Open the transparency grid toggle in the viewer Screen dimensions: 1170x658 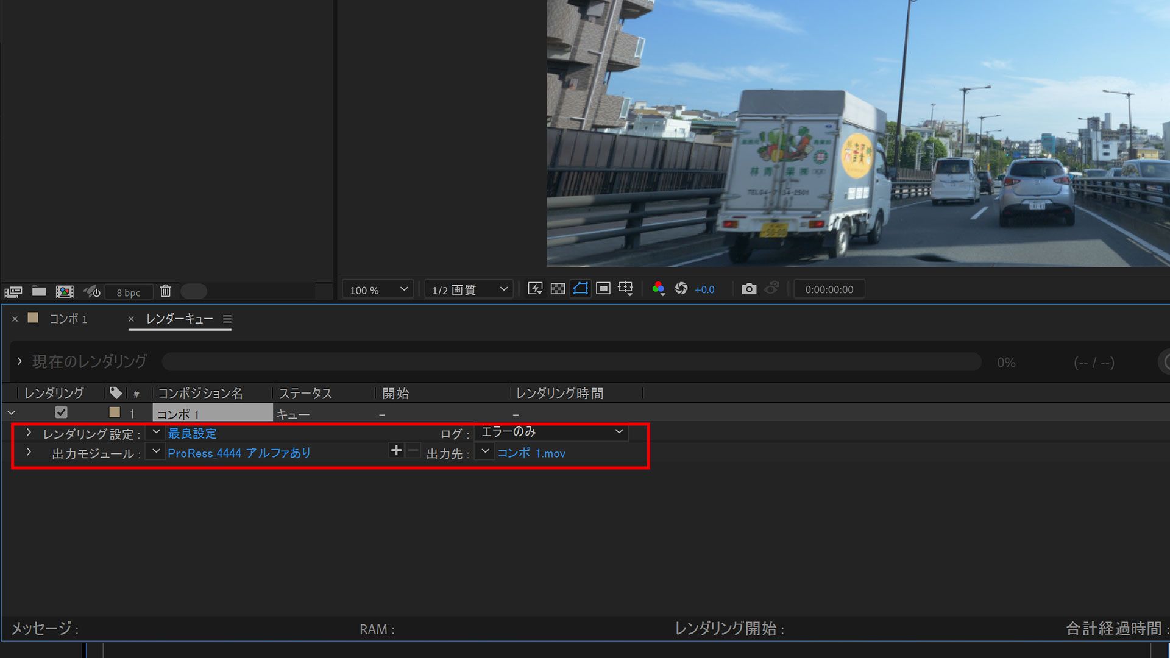[x=556, y=289]
